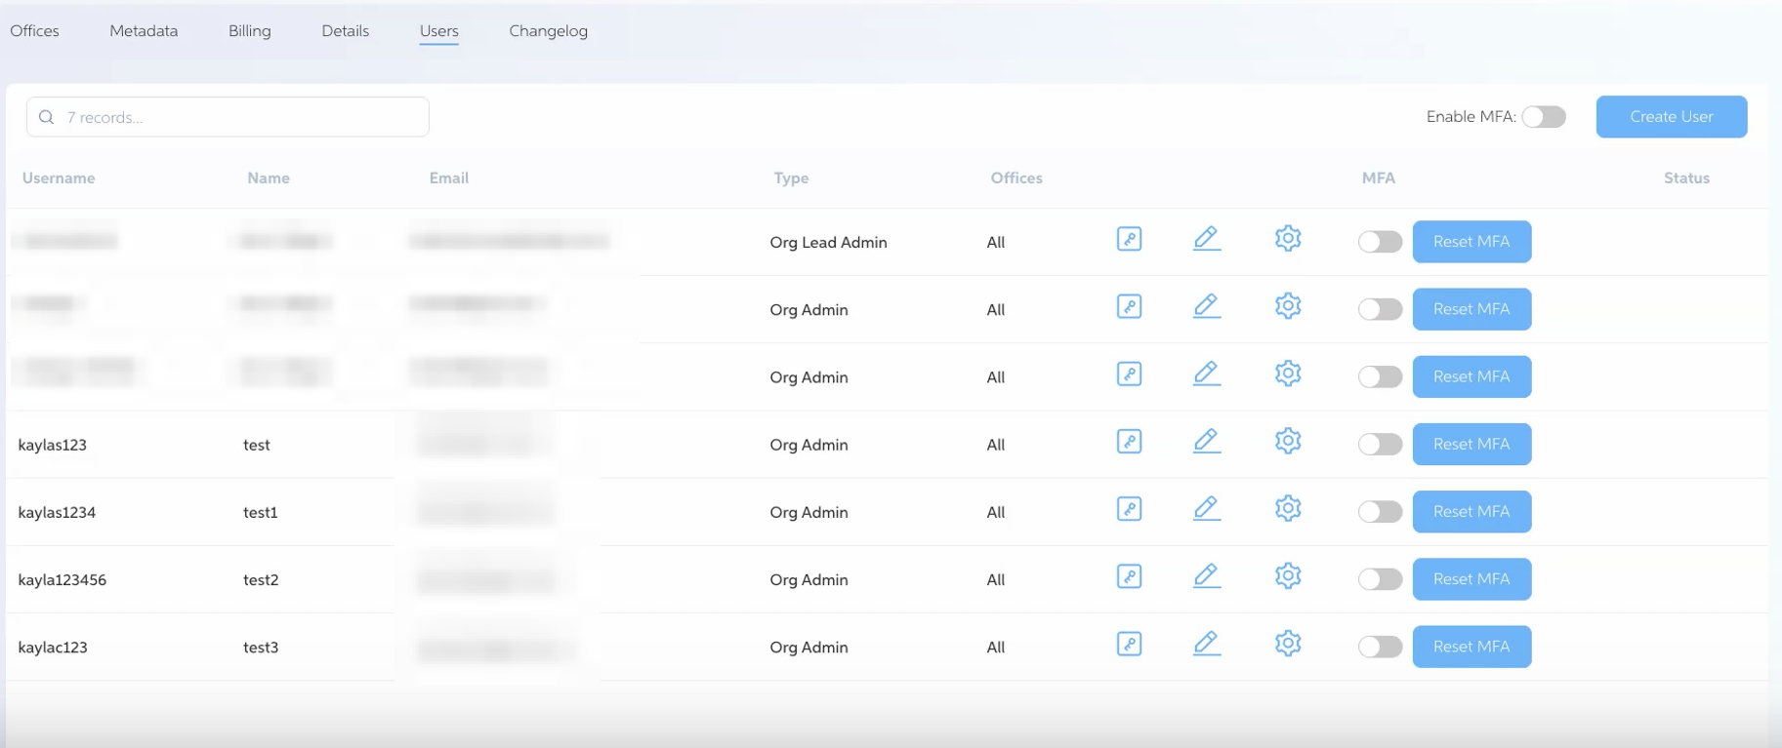Viewport: 1782px width, 748px height.
Task: Toggle MFA for the Org Lead Admin user
Action: pyautogui.click(x=1380, y=242)
